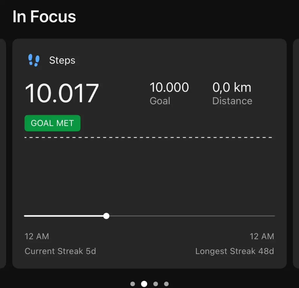
Task: Click the dashed goal line in chart
Action: click(149, 137)
